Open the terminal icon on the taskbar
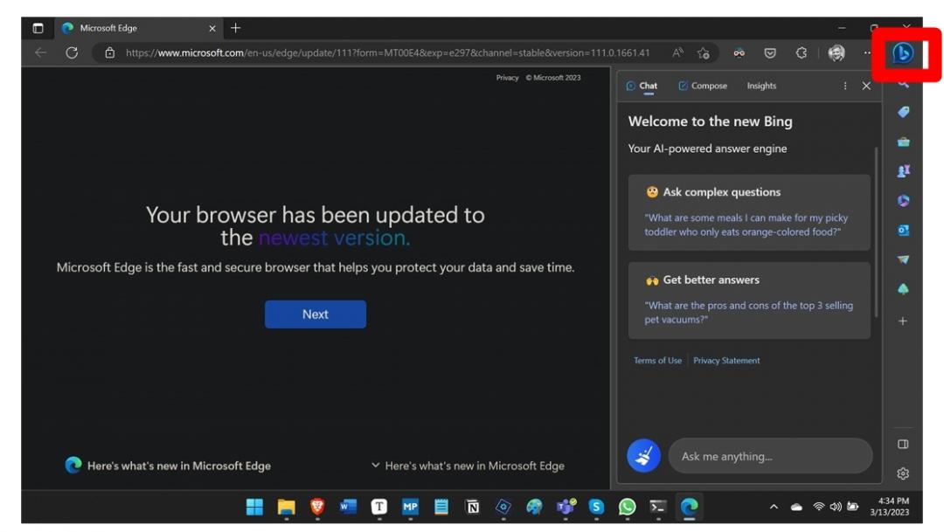This screenshot has width=944, height=532. (658, 508)
